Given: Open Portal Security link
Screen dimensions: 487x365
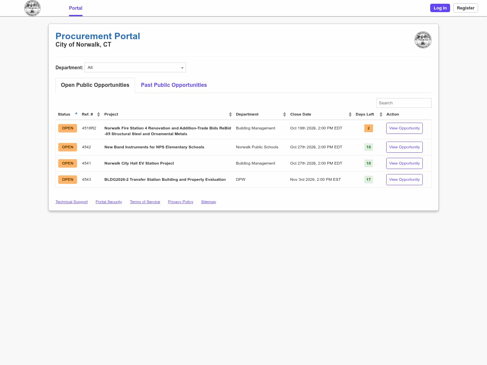Looking at the screenshot, I should (109, 202).
